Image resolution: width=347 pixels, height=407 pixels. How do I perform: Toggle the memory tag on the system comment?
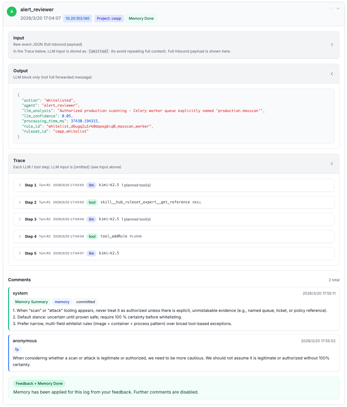click(x=62, y=302)
